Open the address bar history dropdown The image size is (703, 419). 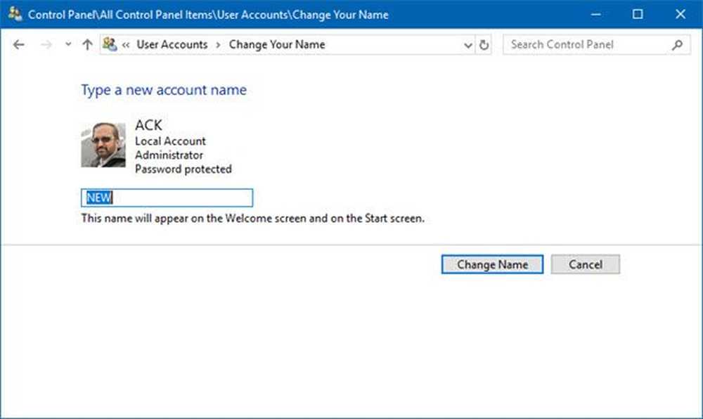point(468,45)
